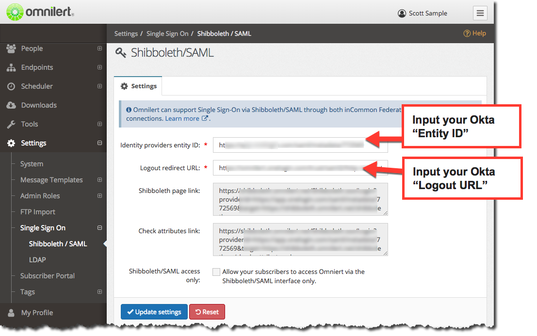Click the People group icon
This screenshot has width=537, height=336.
11,48
